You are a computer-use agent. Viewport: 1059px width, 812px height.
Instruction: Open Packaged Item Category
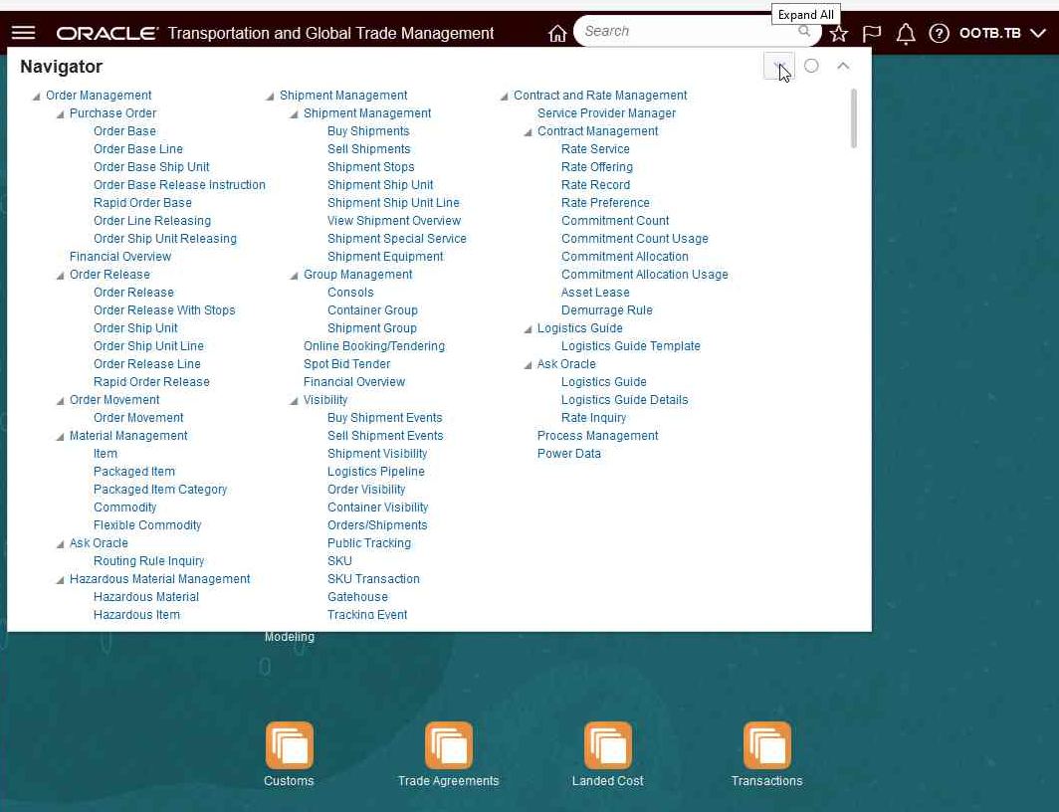[x=160, y=489]
